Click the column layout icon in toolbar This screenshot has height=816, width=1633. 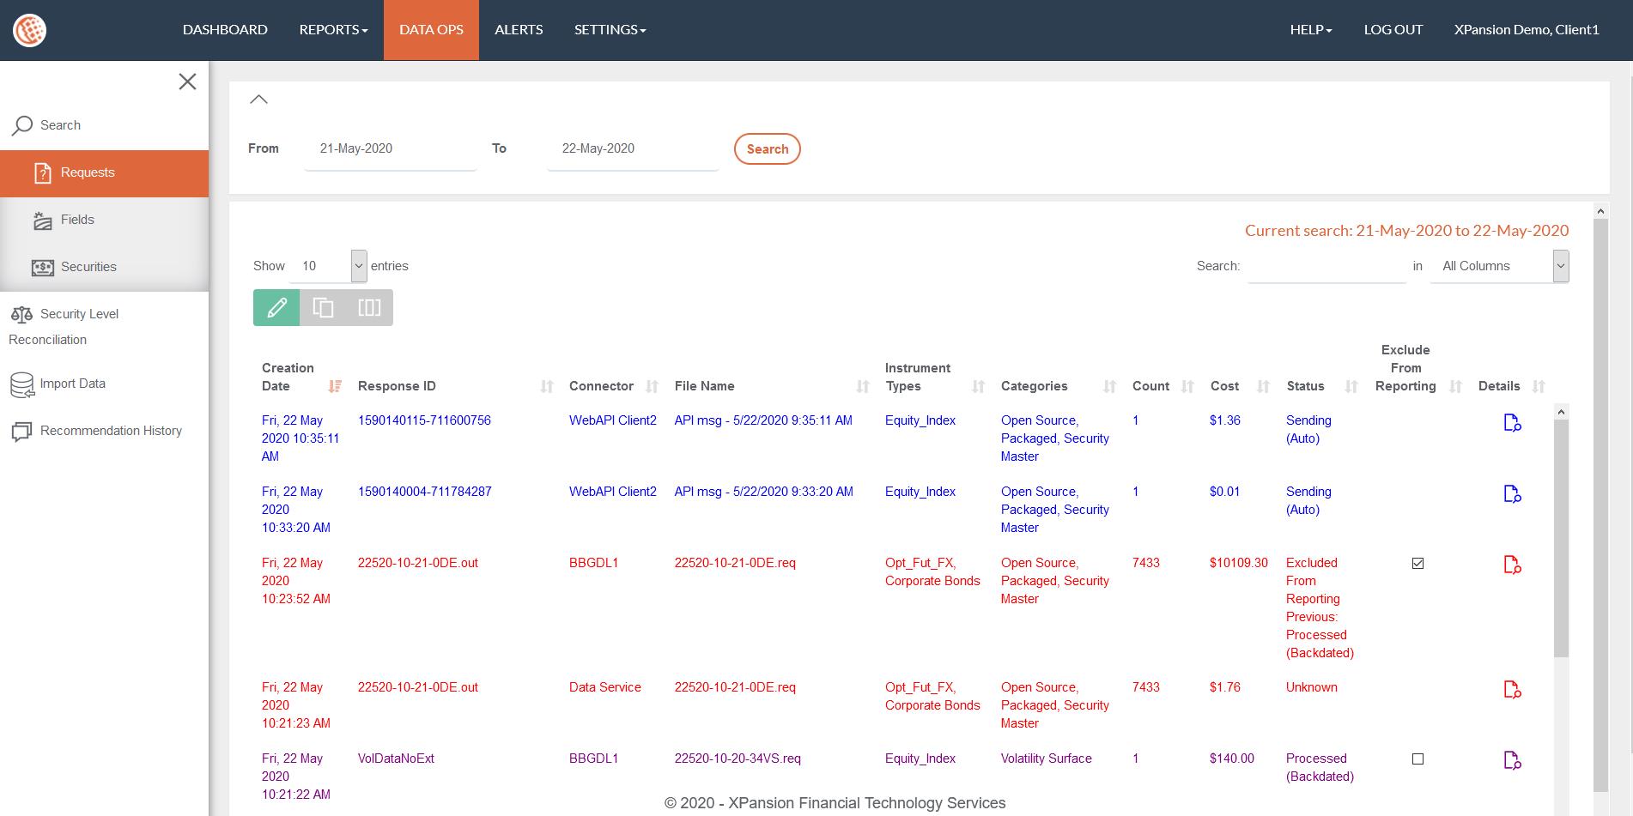[369, 307]
